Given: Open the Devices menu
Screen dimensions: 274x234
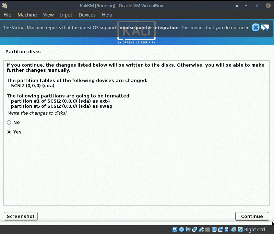Looking at the screenshot, I should click(x=87, y=15).
